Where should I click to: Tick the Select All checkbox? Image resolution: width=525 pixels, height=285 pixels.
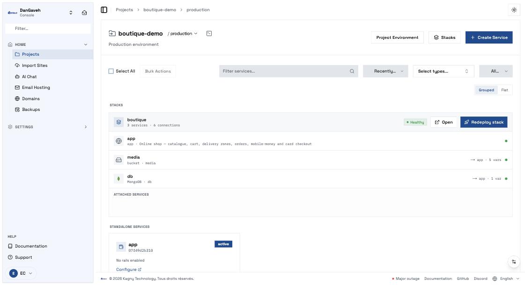[111, 71]
